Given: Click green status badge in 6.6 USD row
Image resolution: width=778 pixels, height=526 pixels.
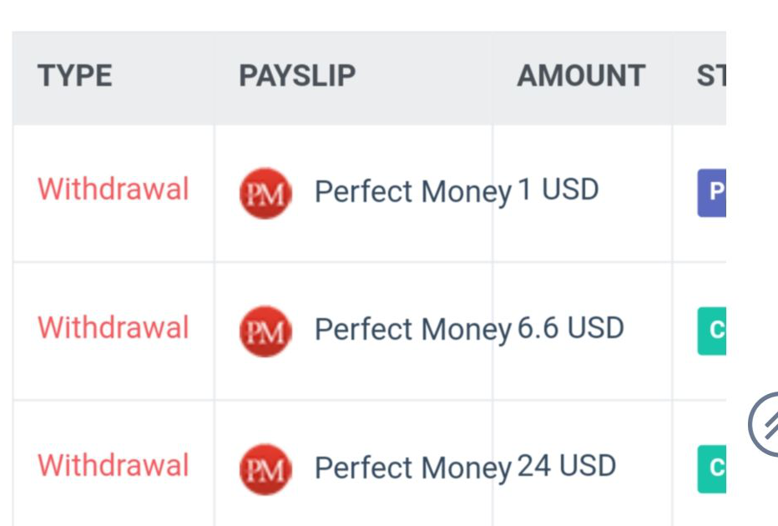Looking at the screenshot, I should coord(712,330).
